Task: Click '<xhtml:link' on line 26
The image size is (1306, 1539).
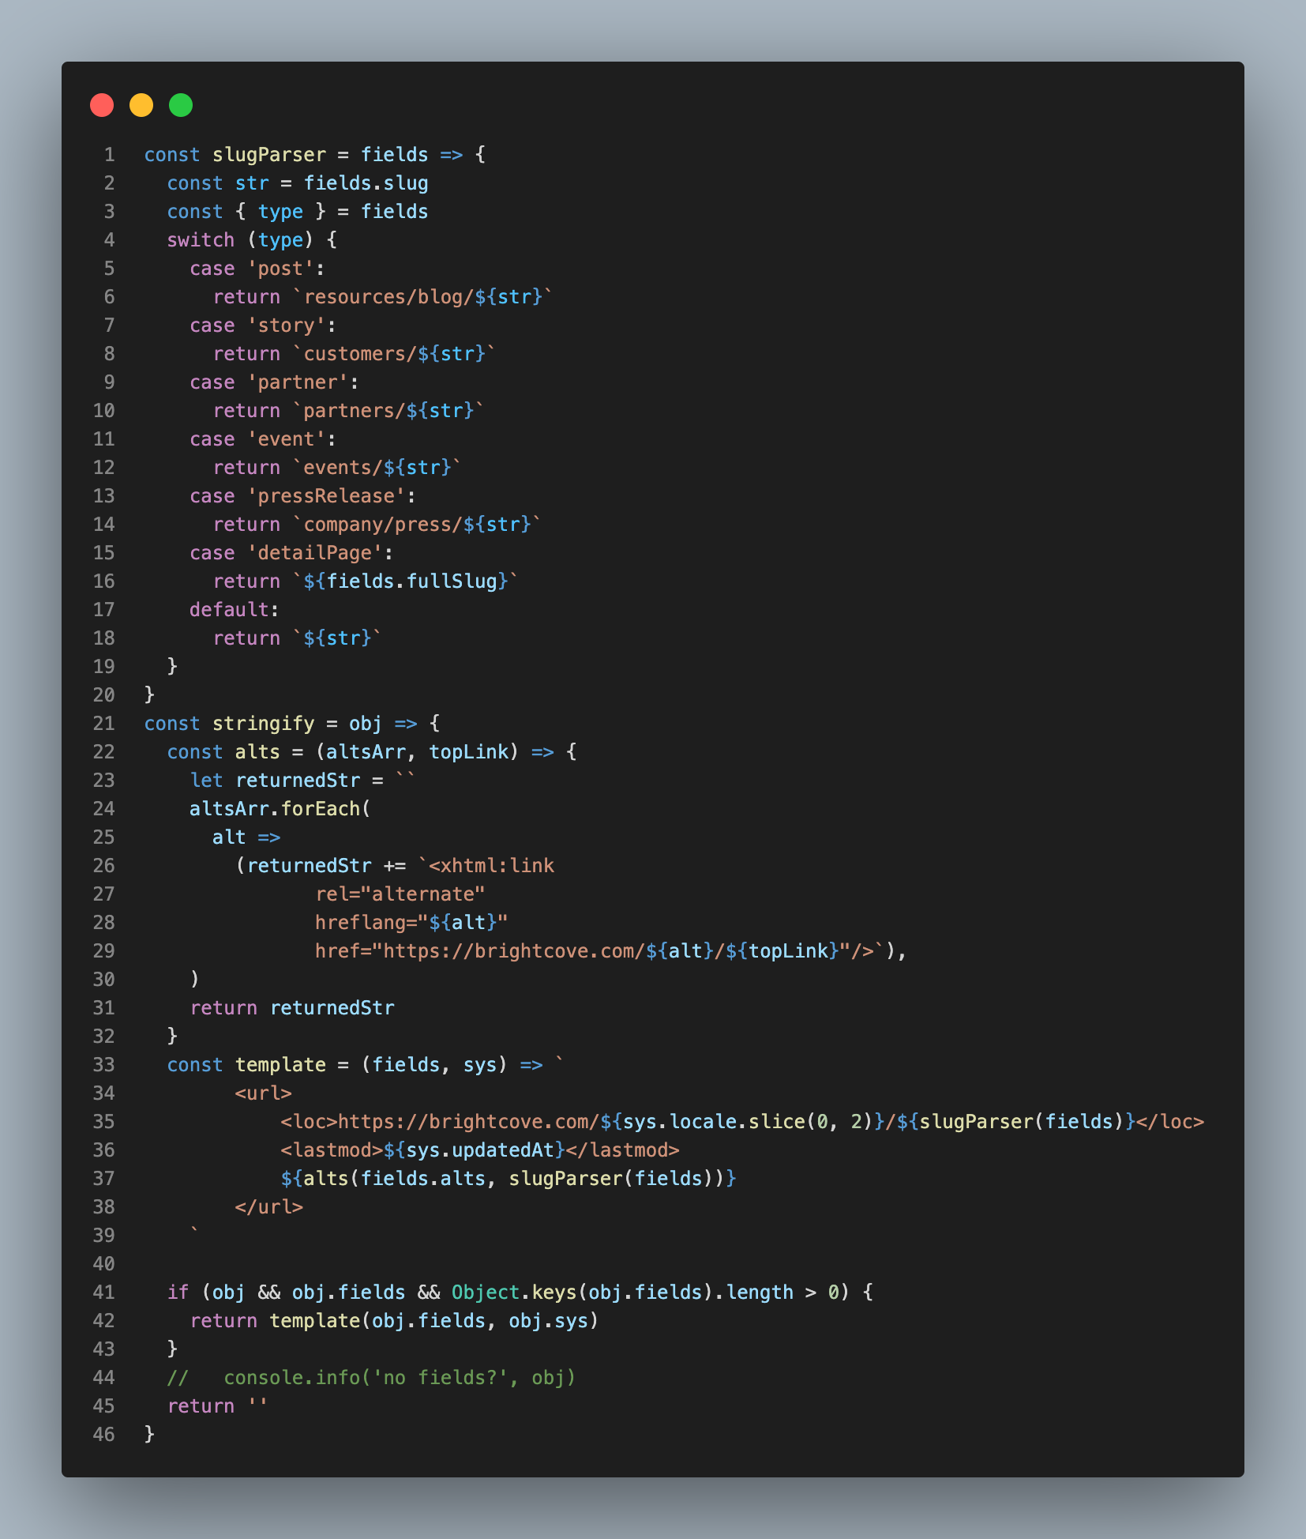Action: click(x=492, y=866)
